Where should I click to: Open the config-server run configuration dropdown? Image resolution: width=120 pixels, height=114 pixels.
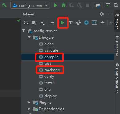tap(30, 5)
